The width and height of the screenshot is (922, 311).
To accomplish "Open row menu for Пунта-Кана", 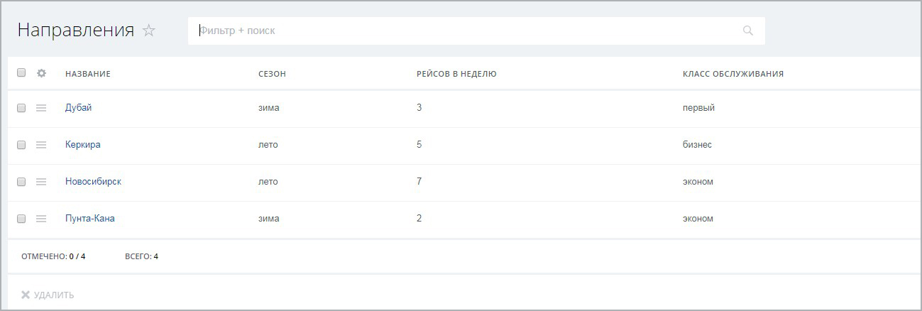I will [41, 218].
